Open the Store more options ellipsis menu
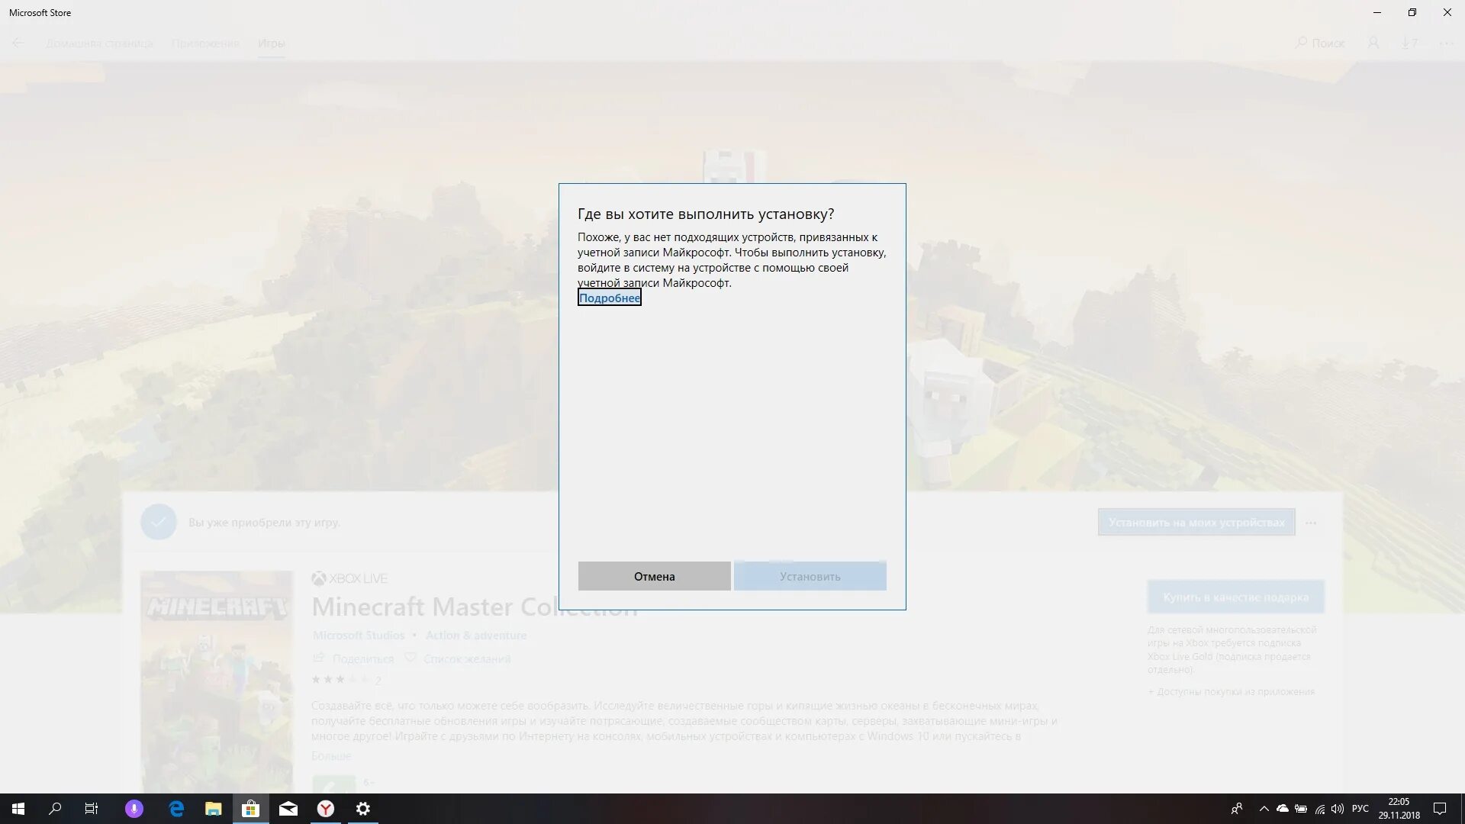1465x824 pixels. pyautogui.click(x=1447, y=43)
